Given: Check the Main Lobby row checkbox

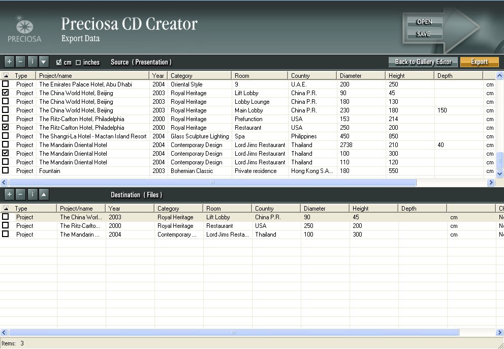Looking at the screenshot, I should pyautogui.click(x=6, y=110).
